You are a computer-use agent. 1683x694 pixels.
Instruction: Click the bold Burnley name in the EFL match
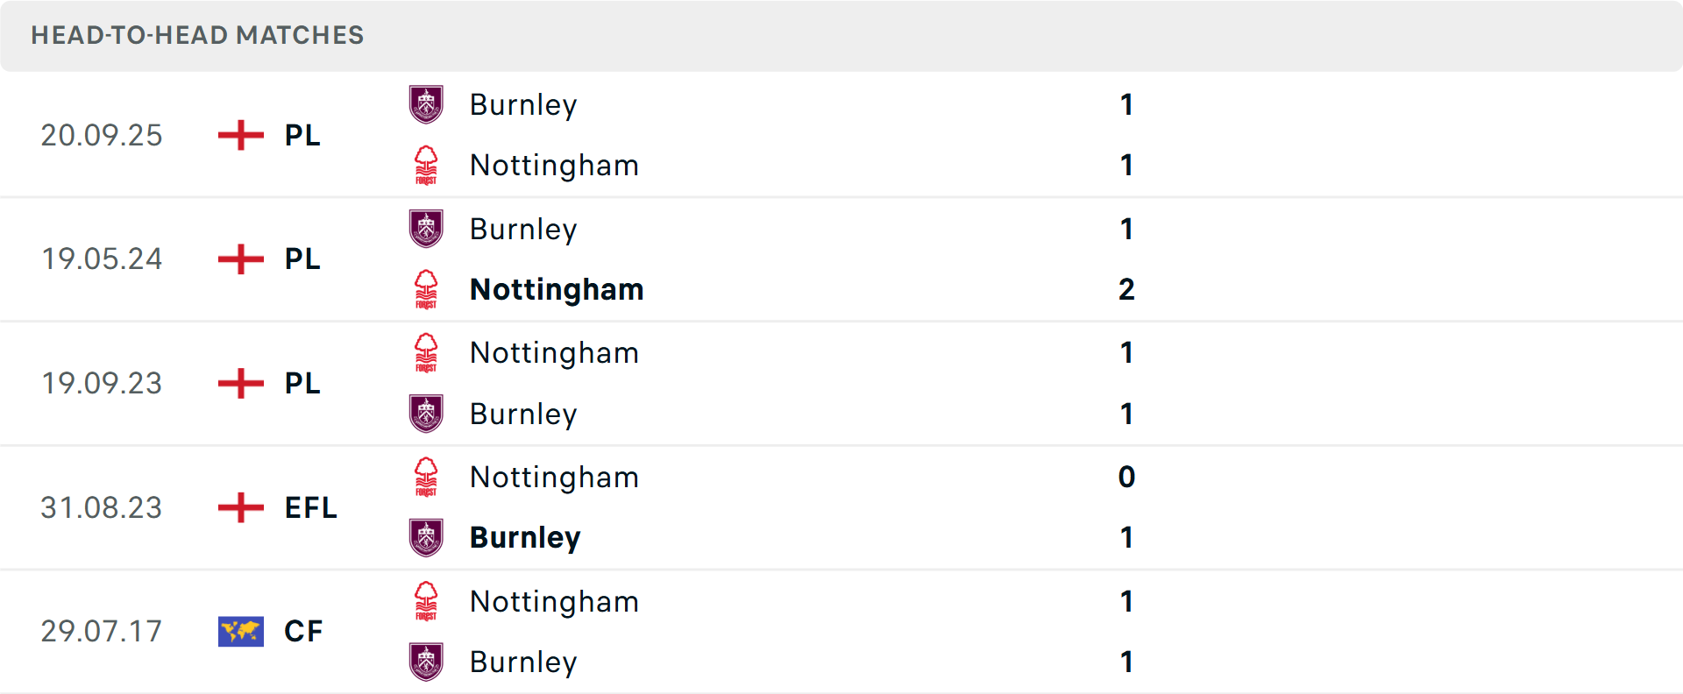(525, 537)
